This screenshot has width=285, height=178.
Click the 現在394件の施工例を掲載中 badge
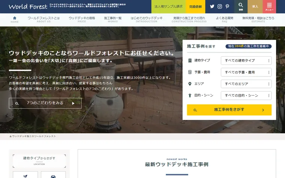click(x=249, y=46)
